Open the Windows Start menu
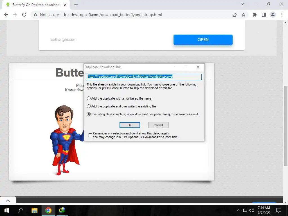 click(7, 210)
